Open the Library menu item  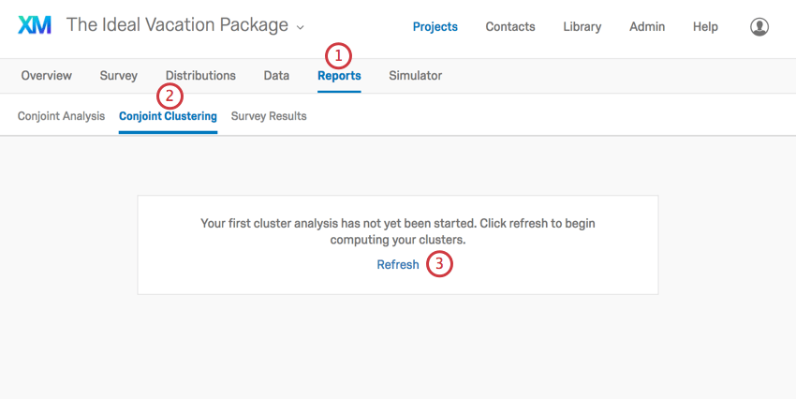coord(582,27)
